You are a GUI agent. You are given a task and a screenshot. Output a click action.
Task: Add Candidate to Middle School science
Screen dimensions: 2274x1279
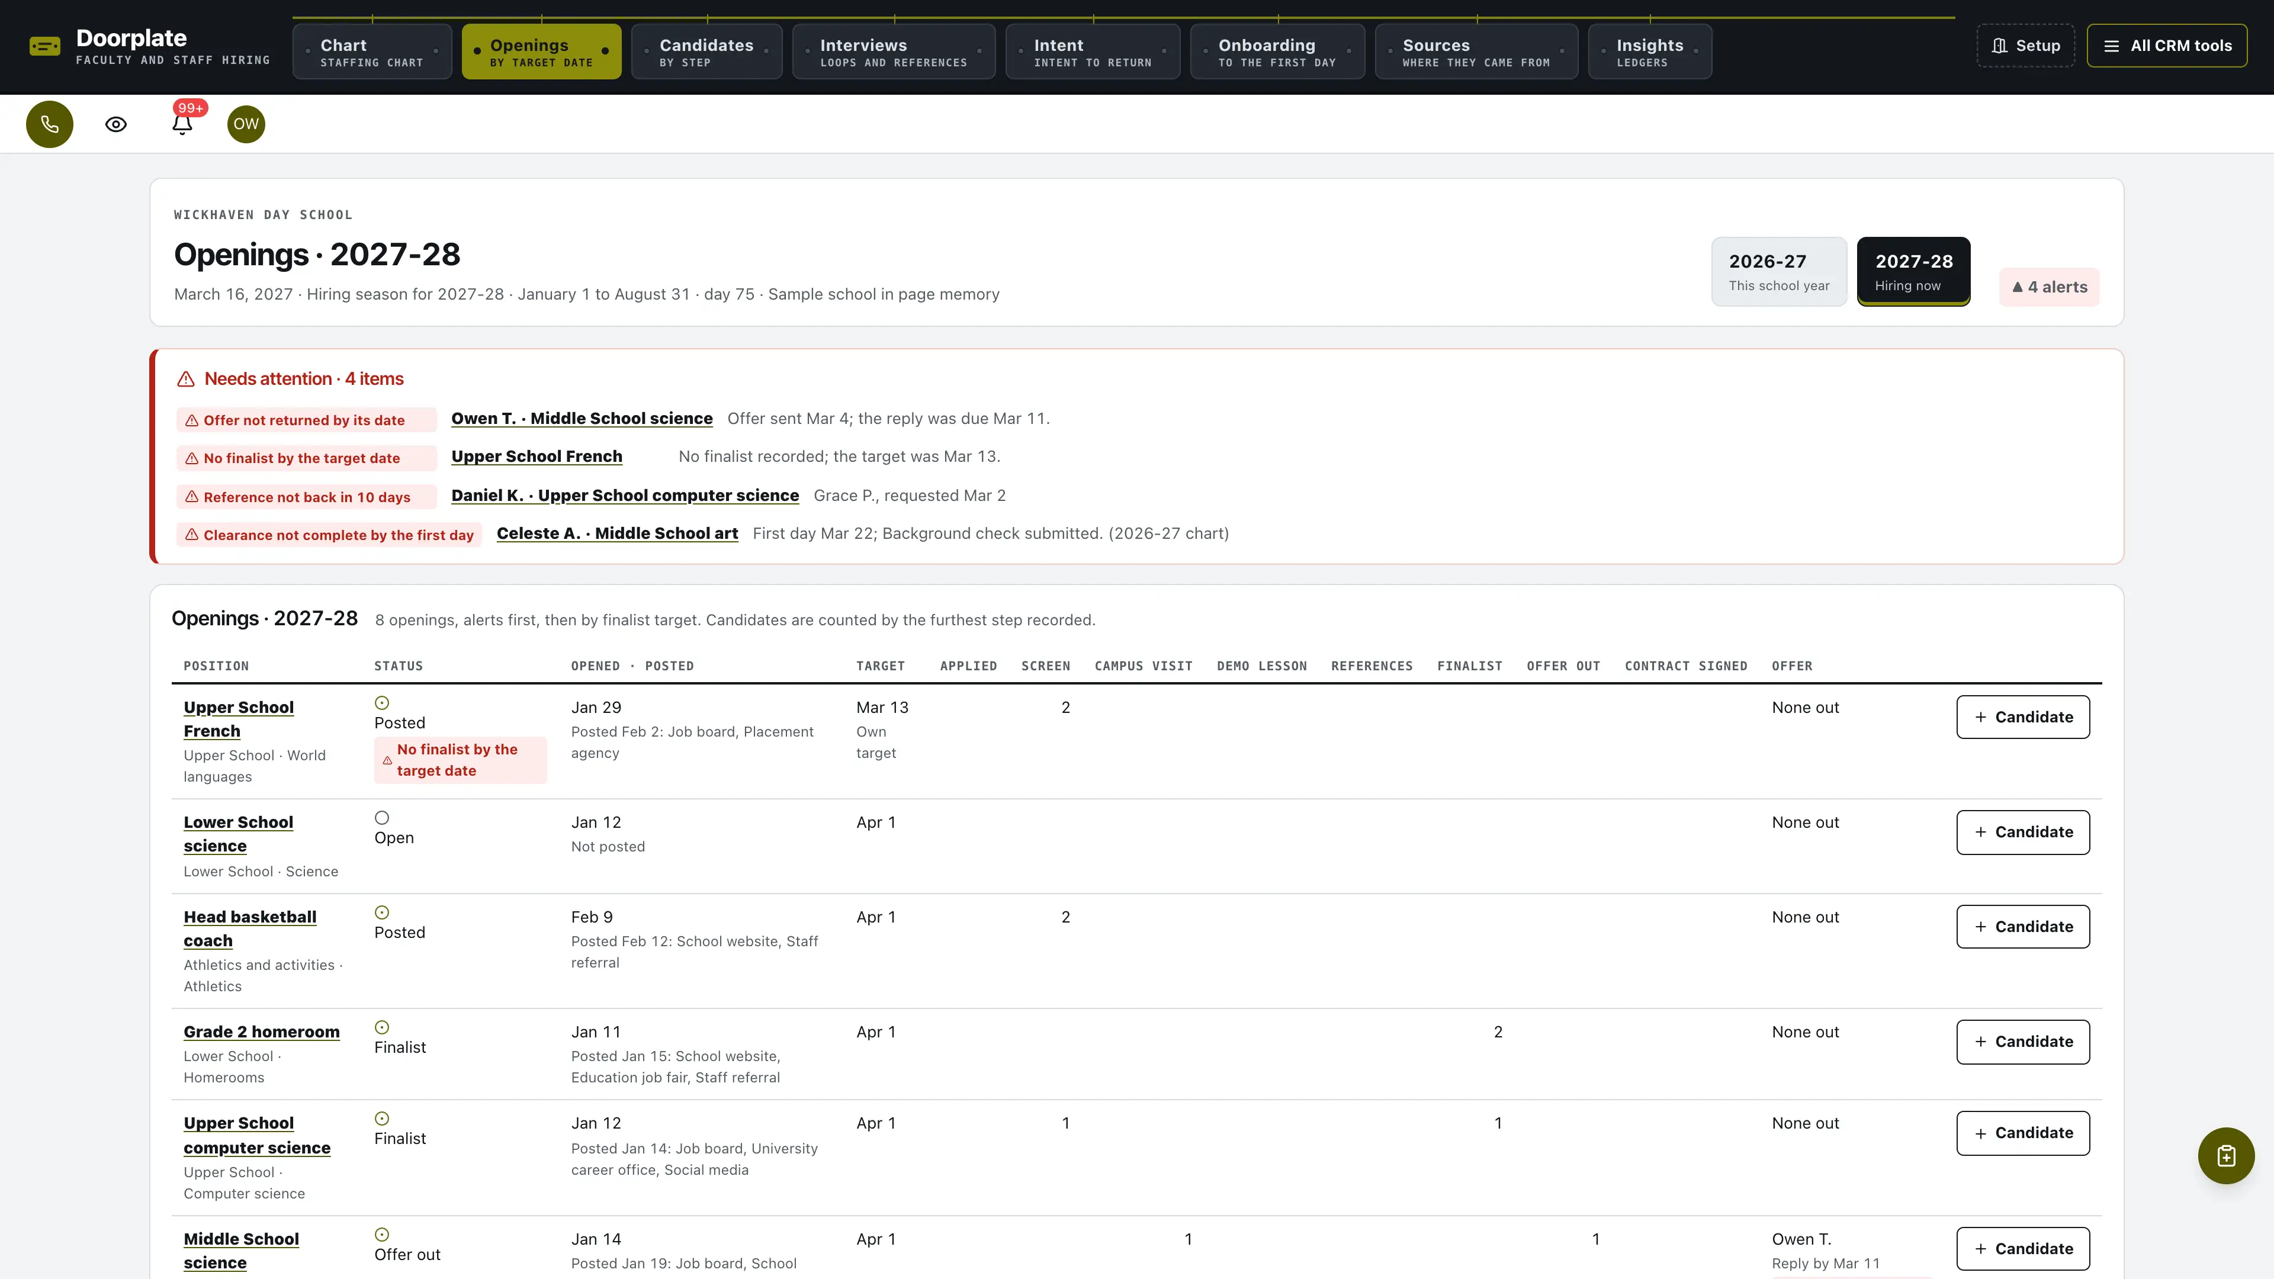(2022, 1249)
